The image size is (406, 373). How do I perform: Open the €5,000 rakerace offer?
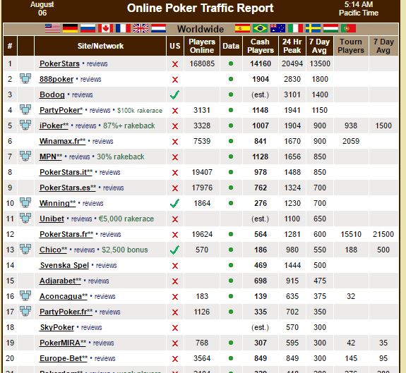click(x=126, y=219)
